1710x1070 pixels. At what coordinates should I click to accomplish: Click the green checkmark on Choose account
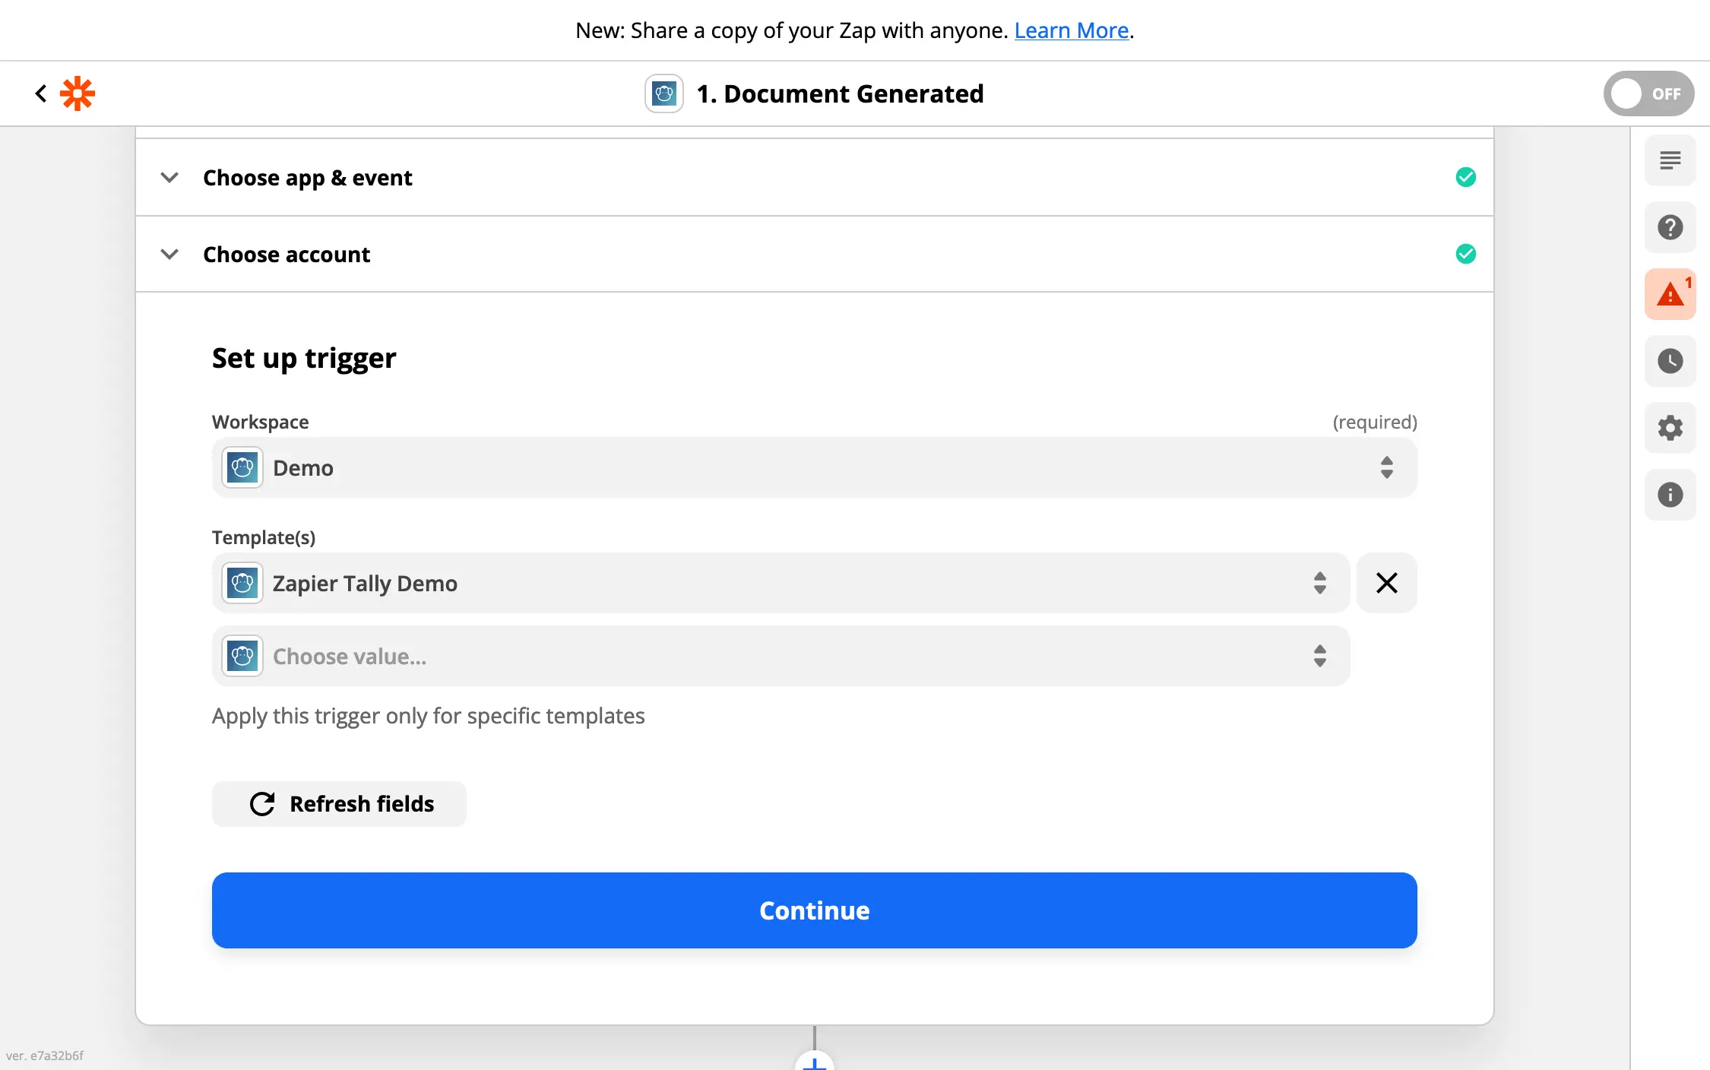click(x=1466, y=254)
